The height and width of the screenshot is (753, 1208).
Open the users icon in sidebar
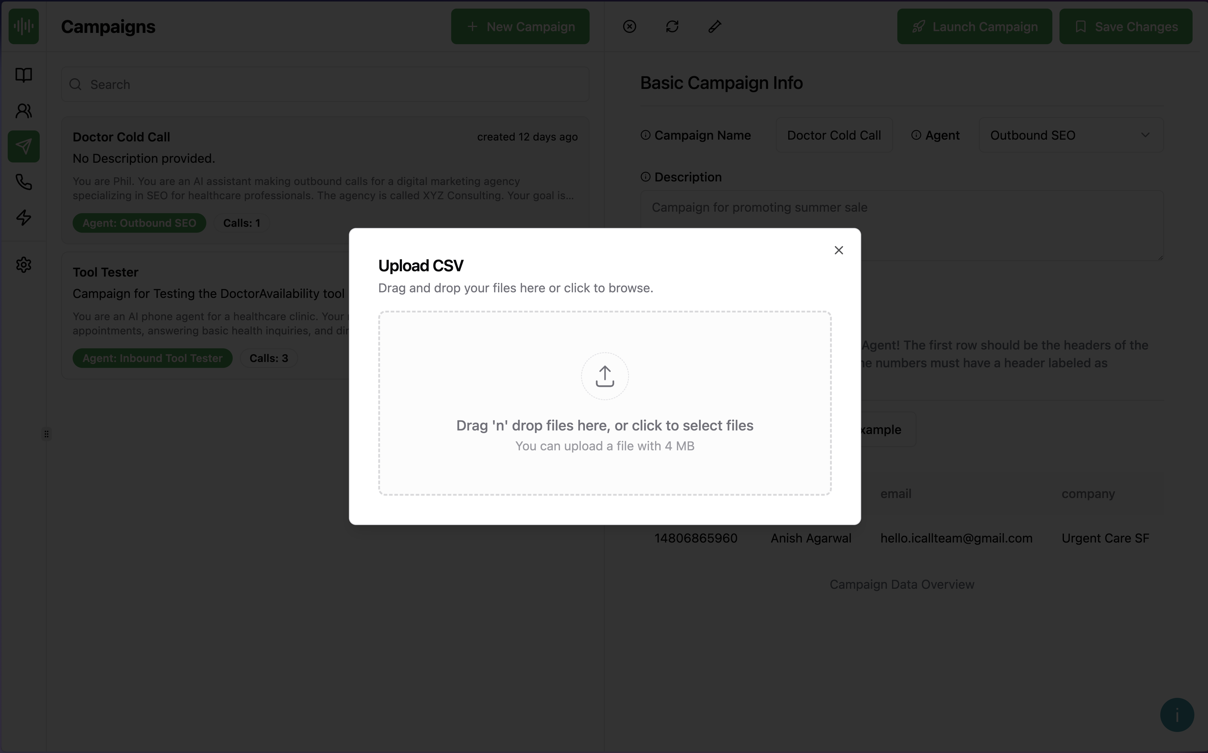pos(23,111)
